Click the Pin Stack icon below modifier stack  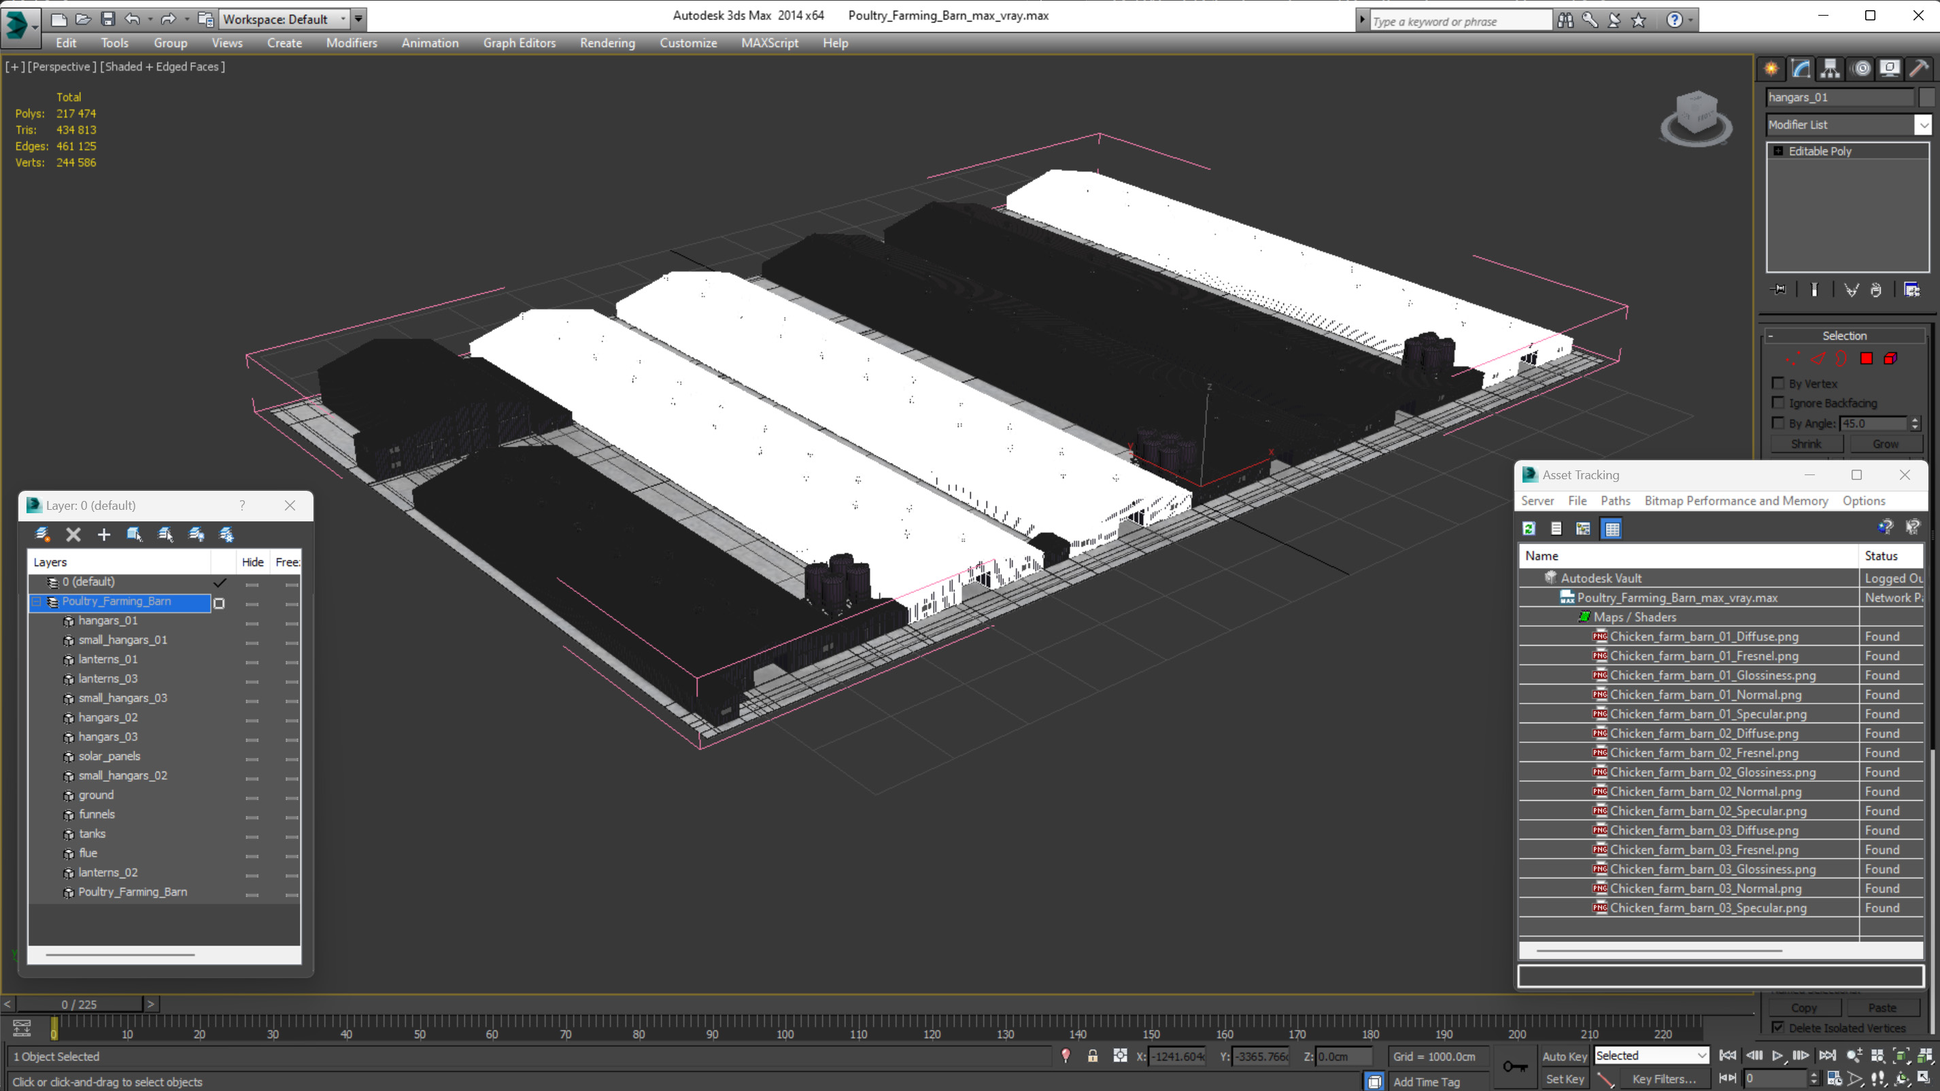pos(1779,290)
